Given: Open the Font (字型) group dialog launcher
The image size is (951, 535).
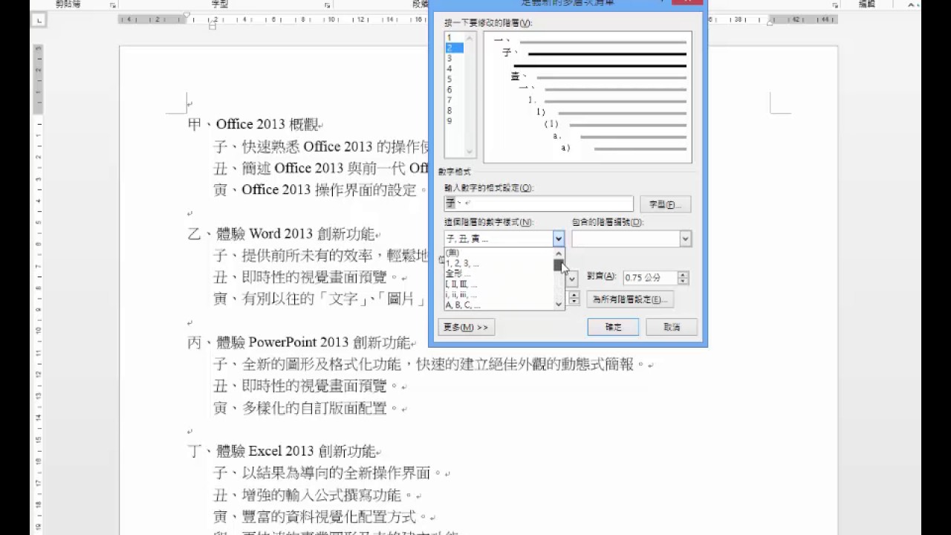Looking at the screenshot, I should point(327,5).
